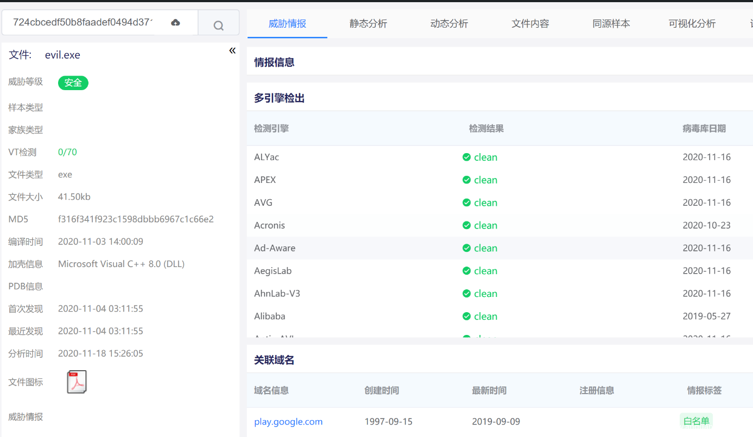
Task: Click the 白名单 tag label
Action: 696,421
